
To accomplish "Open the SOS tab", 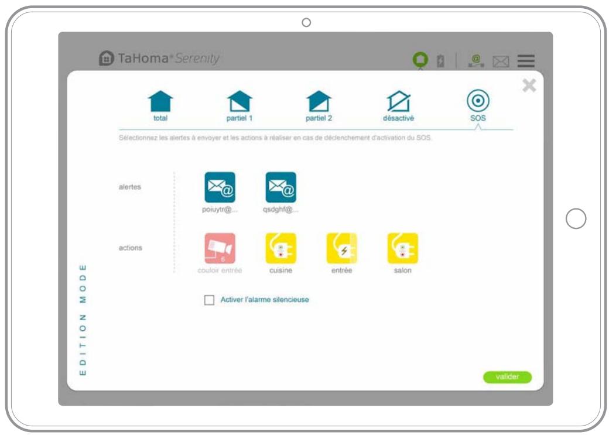I will click(478, 105).
